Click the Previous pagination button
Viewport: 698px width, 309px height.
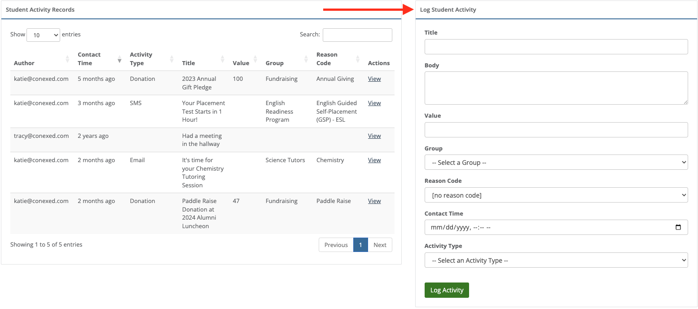click(336, 245)
